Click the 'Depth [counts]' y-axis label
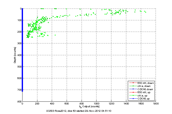Viewport: 172px width, 114px height. 15,55
